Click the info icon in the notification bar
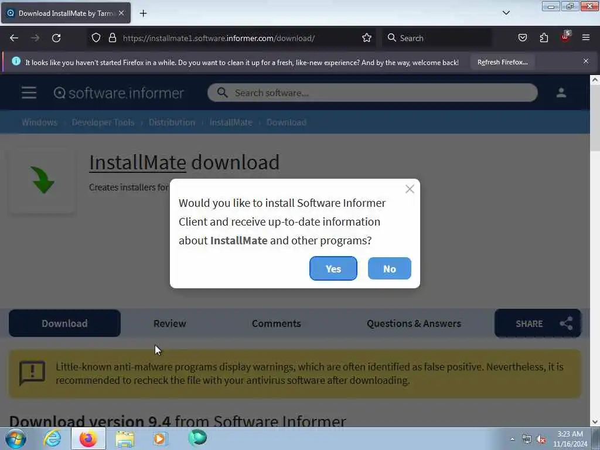This screenshot has width=600, height=450. tap(16, 61)
